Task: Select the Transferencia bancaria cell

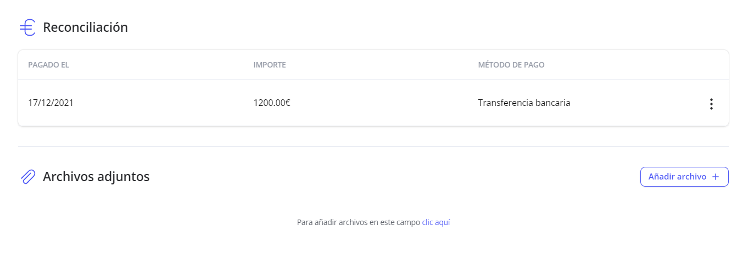Action: [x=524, y=103]
